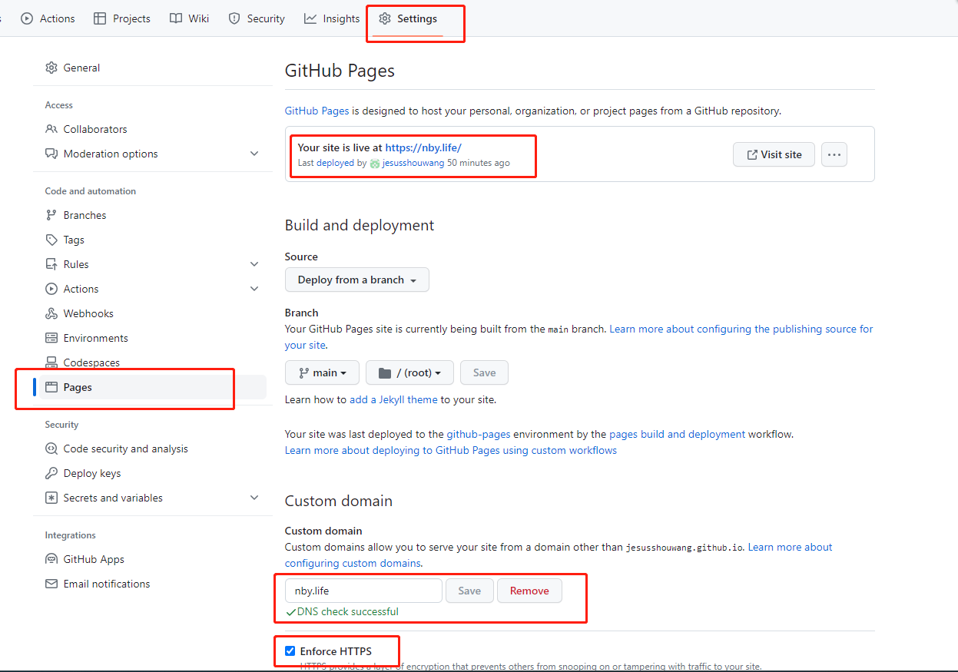Uncheck the Enforce HTTPS checkbox
The image size is (958, 672).
pos(290,651)
